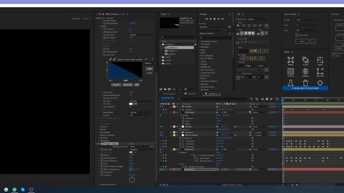Click the trash bin tool in Motion panel
Viewport: 344px width, 193px height.
305,83
